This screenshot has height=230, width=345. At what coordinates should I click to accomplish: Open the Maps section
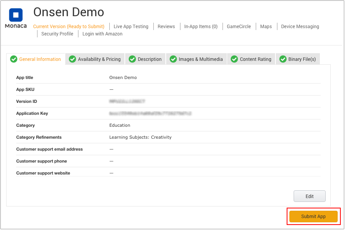266,27
